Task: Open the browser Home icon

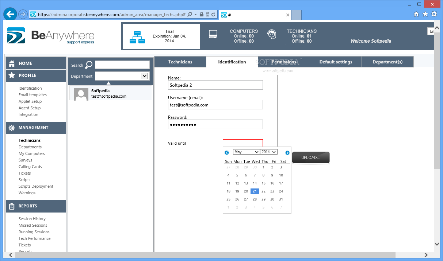Action: pos(416,14)
